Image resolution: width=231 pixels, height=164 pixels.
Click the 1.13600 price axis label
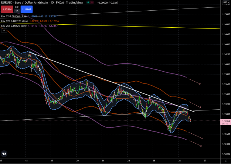click(x=226, y=84)
